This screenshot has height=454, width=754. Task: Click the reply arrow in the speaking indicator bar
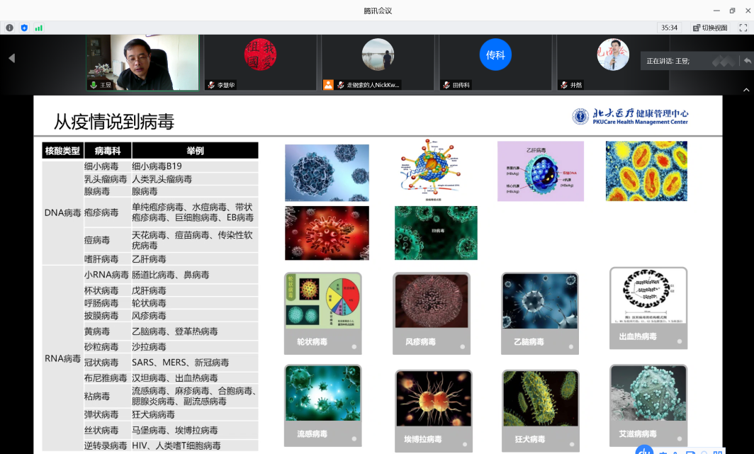pos(748,61)
